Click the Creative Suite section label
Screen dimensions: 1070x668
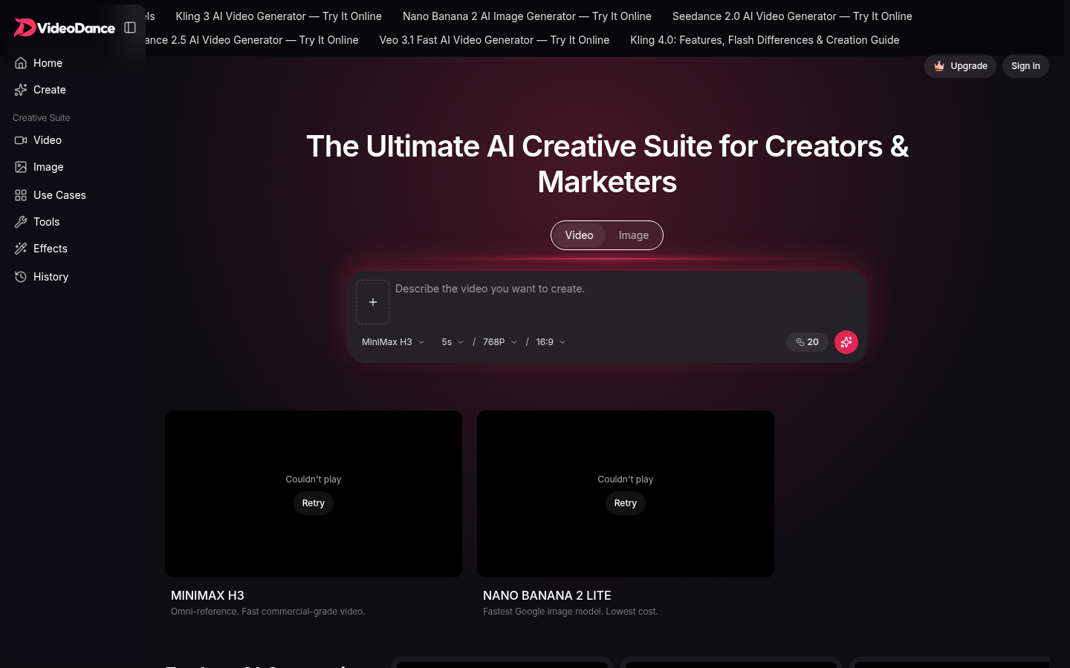[42, 118]
